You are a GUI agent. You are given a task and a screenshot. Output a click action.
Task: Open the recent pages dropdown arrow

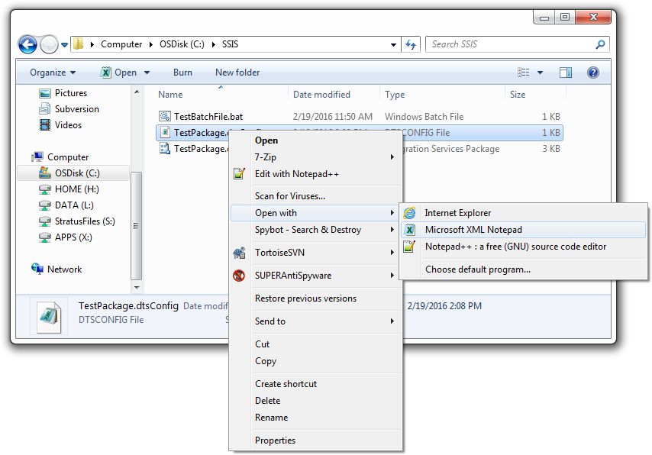tap(64, 44)
